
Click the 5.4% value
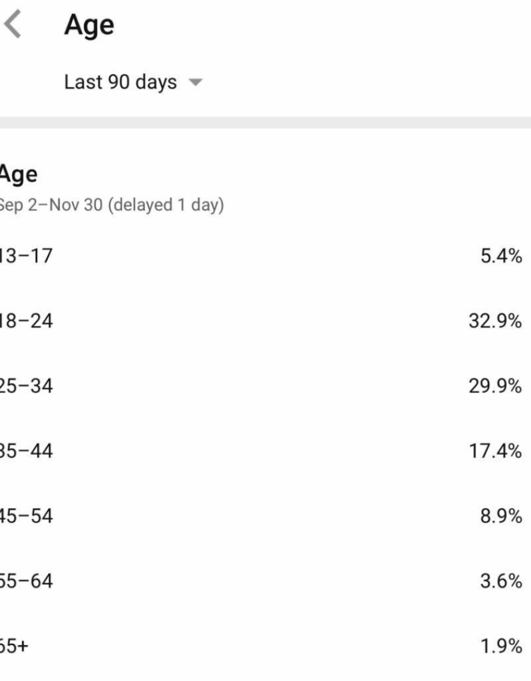(501, 256)
